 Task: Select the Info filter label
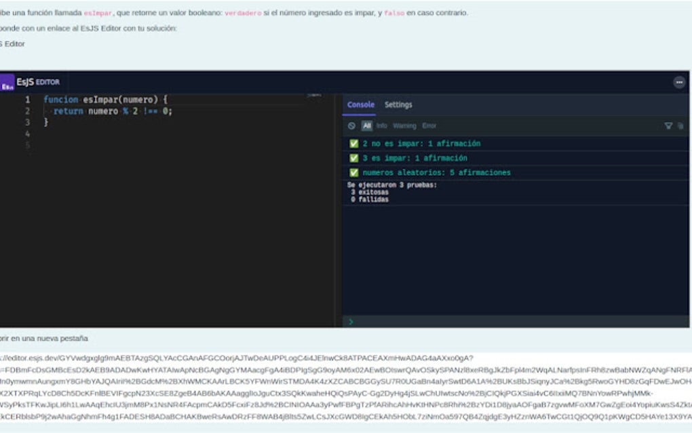[x=381, y=126]
